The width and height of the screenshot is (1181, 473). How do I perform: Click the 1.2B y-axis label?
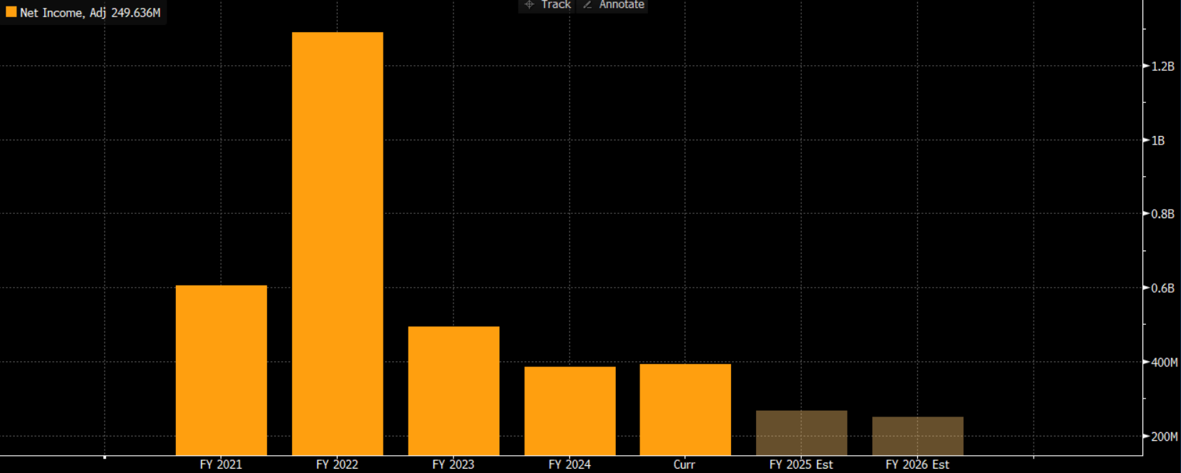(1162, 67)
